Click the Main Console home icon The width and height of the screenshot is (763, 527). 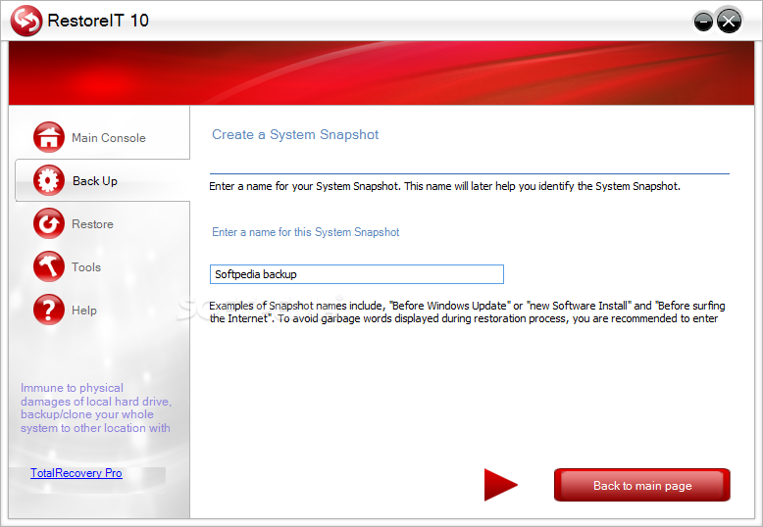click(49, 137)
